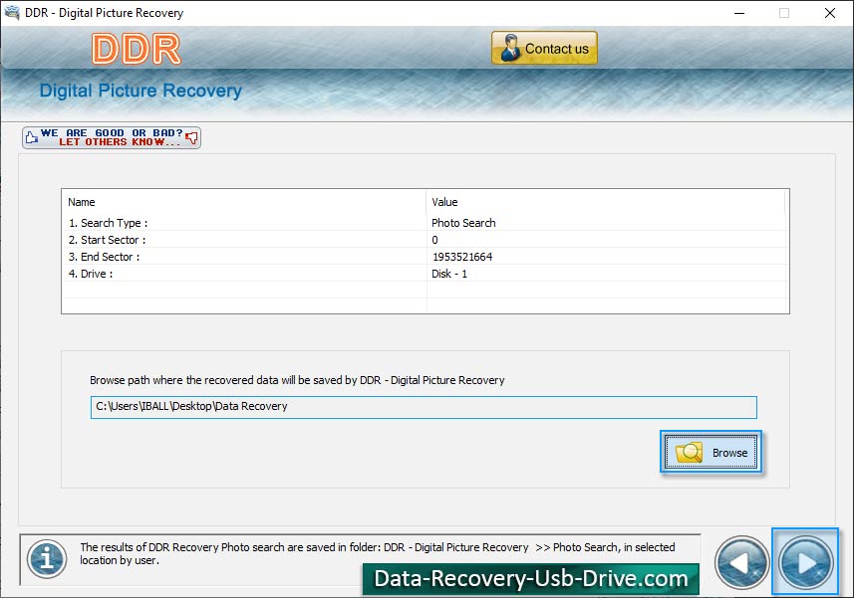
Task: Click the Start Sector value '0'
Action: [434, 240]
